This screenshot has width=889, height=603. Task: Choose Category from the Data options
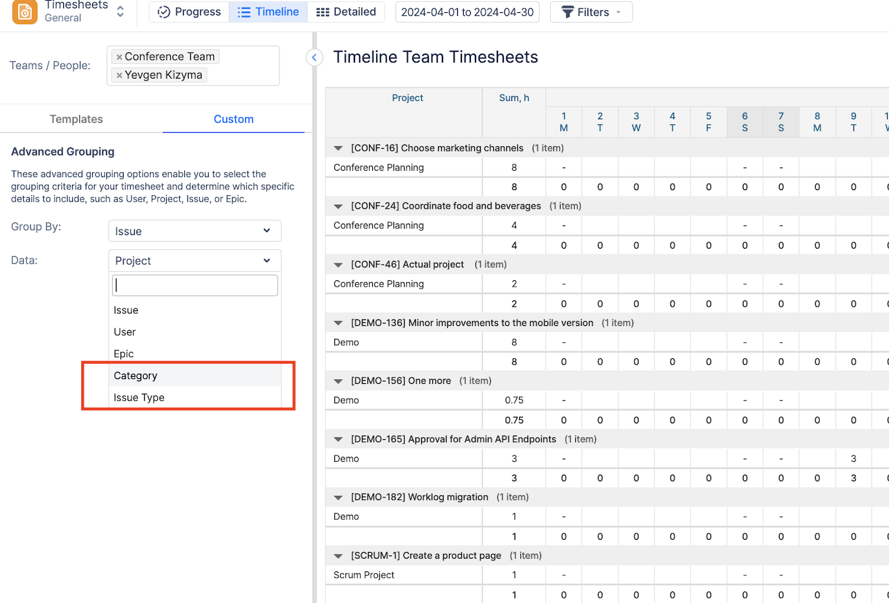coord(135,376)
